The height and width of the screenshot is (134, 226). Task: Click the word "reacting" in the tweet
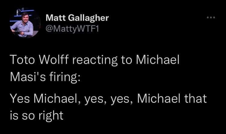click(x=95, y=60)
